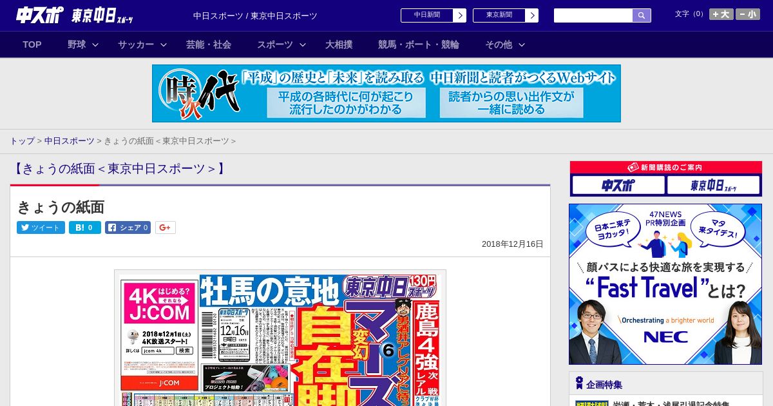Image resolution: width=773 pixels, height=406 pixels.
Task: Open the newspaper front page image
Action: point(280,338)
